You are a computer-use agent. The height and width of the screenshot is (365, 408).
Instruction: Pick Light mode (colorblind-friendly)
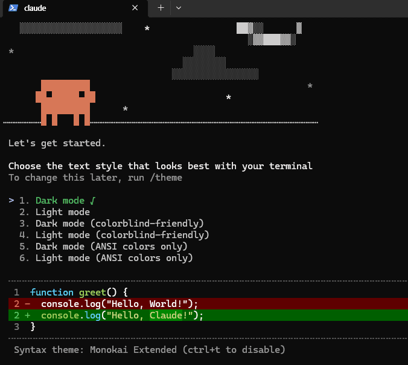tap(122, 235)
